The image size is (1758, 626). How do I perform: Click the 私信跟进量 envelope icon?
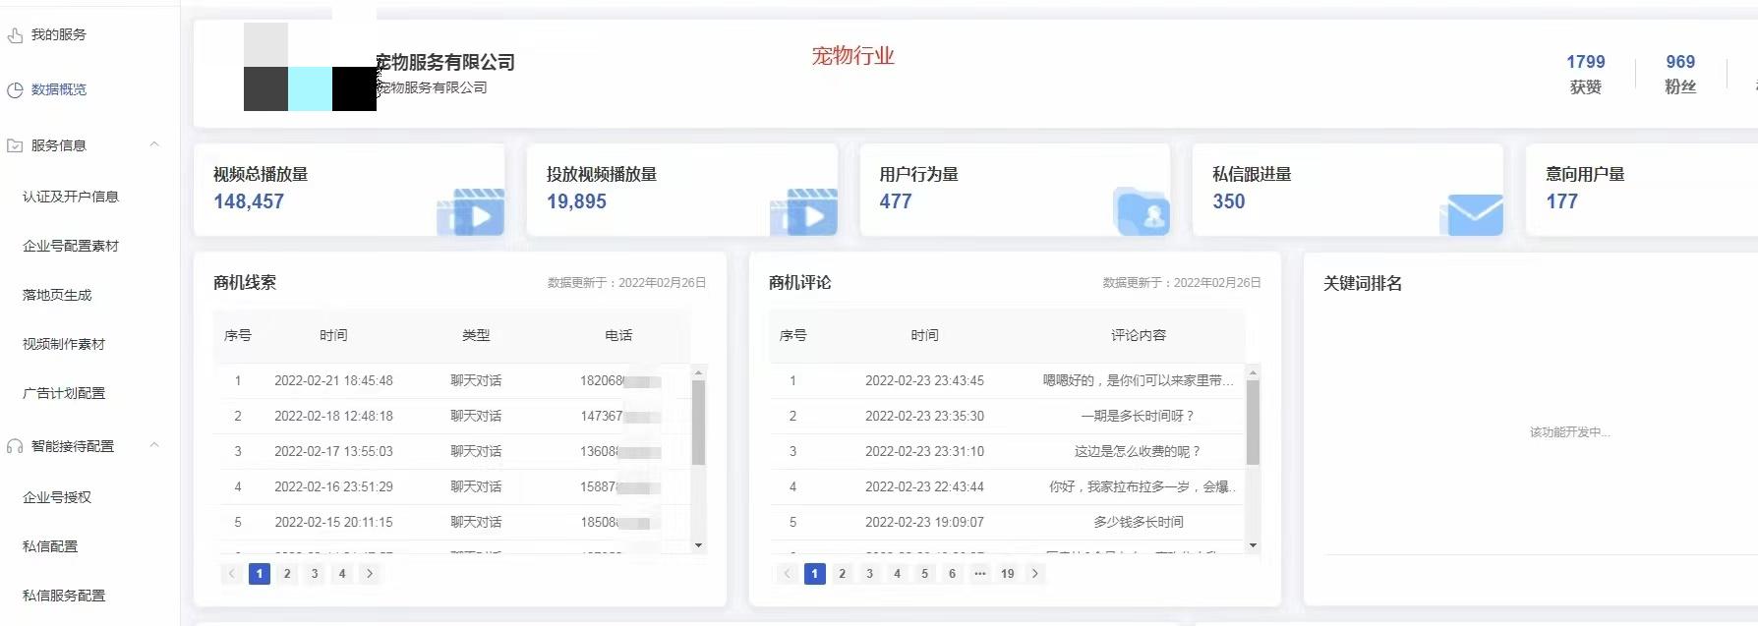pyautogui.click(x=1473, y=214)
